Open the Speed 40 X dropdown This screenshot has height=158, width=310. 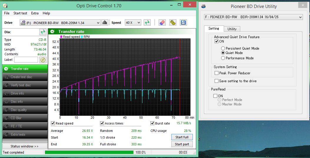pyautogui.click(x=133, y=23)
